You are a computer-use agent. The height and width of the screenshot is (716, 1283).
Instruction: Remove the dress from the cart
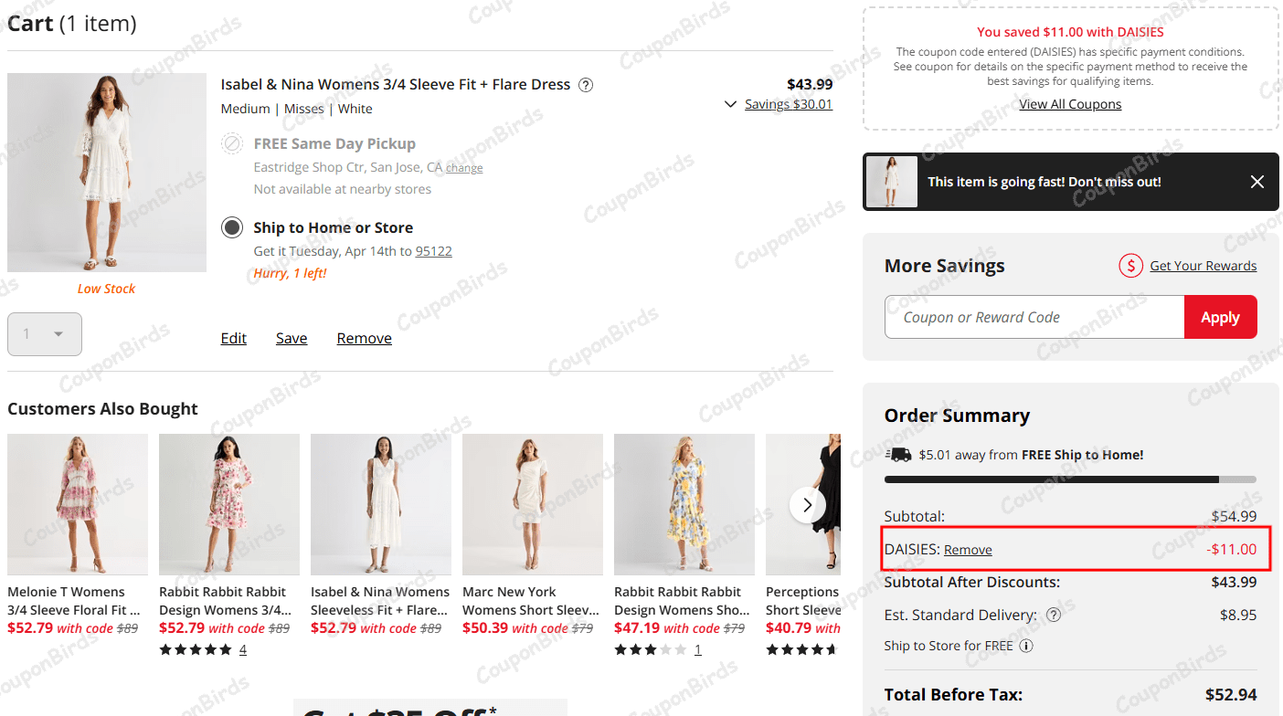[x=365, y=338]
